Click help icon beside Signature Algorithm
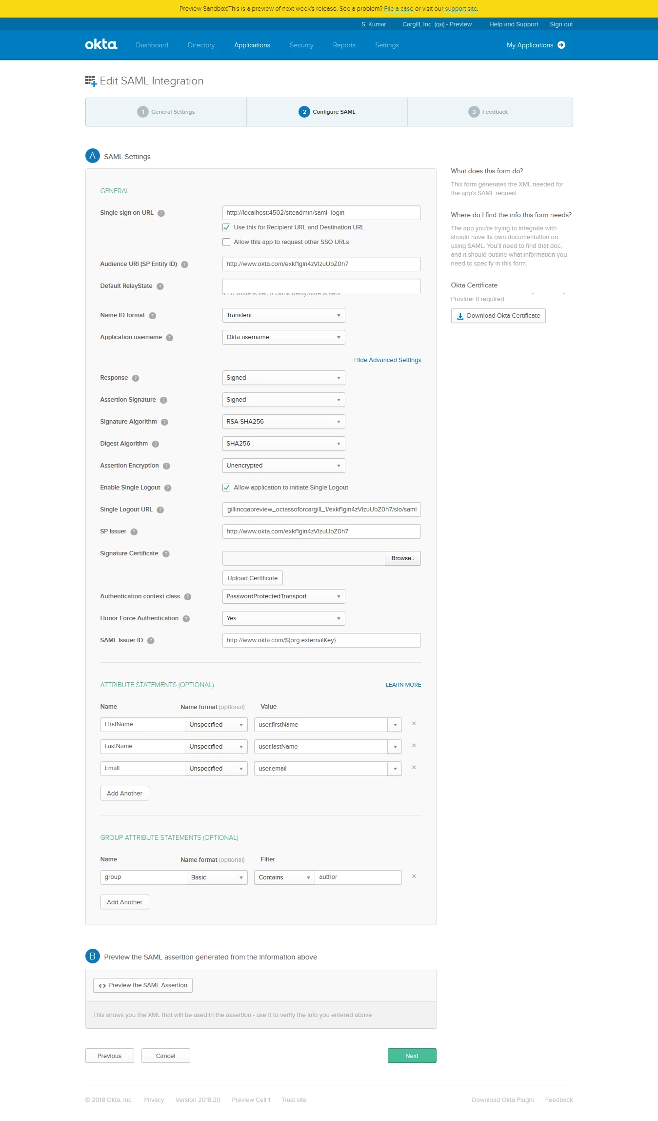Screen dimensions: 658x1121 (x=164, y=422)
